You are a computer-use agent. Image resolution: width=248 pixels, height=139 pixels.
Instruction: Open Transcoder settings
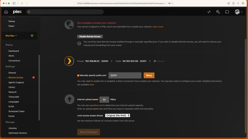14,97
